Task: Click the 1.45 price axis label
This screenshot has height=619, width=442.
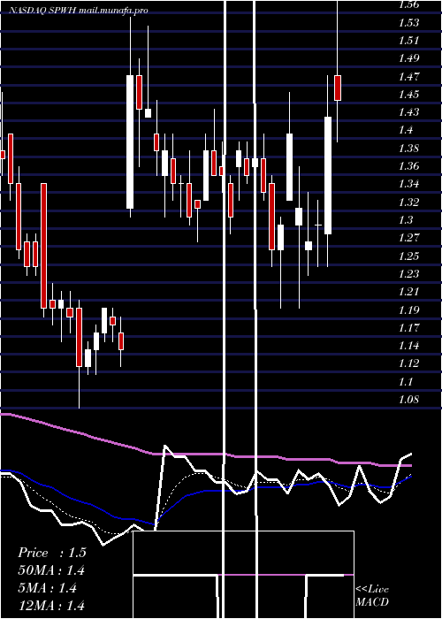Action: click(x=408, y=94)
